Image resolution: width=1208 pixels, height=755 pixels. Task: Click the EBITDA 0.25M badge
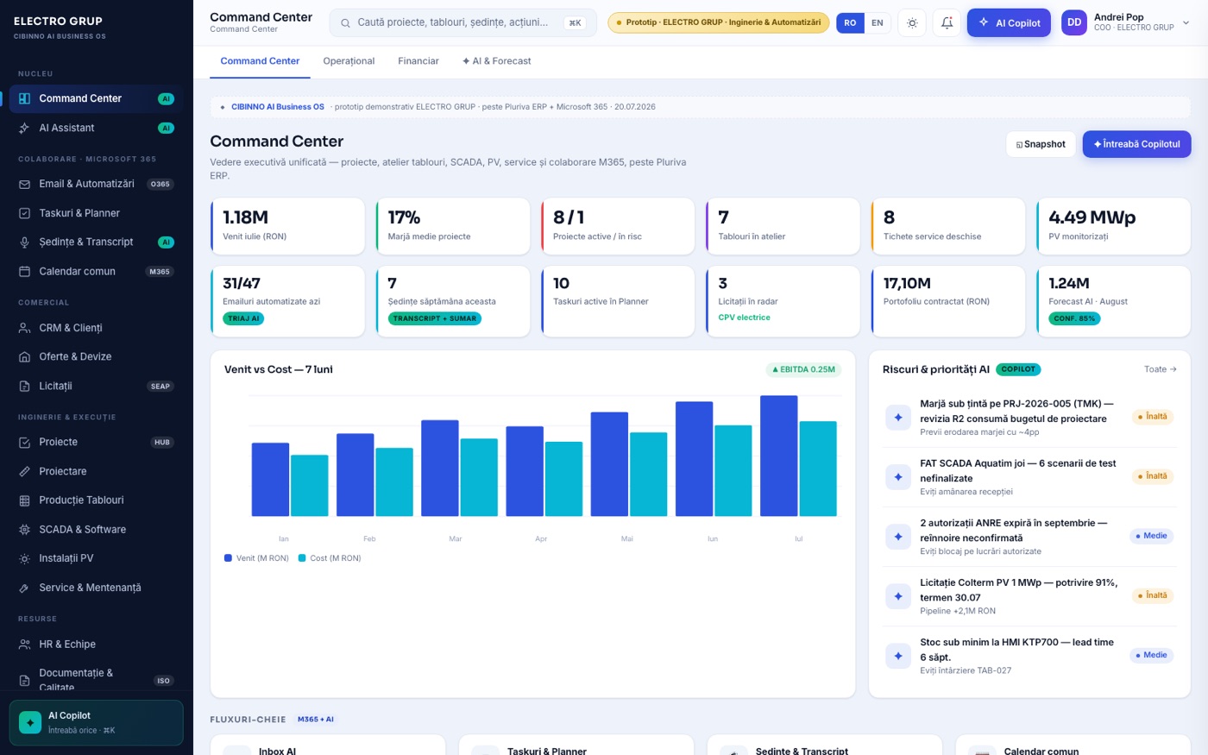point(803,369)
